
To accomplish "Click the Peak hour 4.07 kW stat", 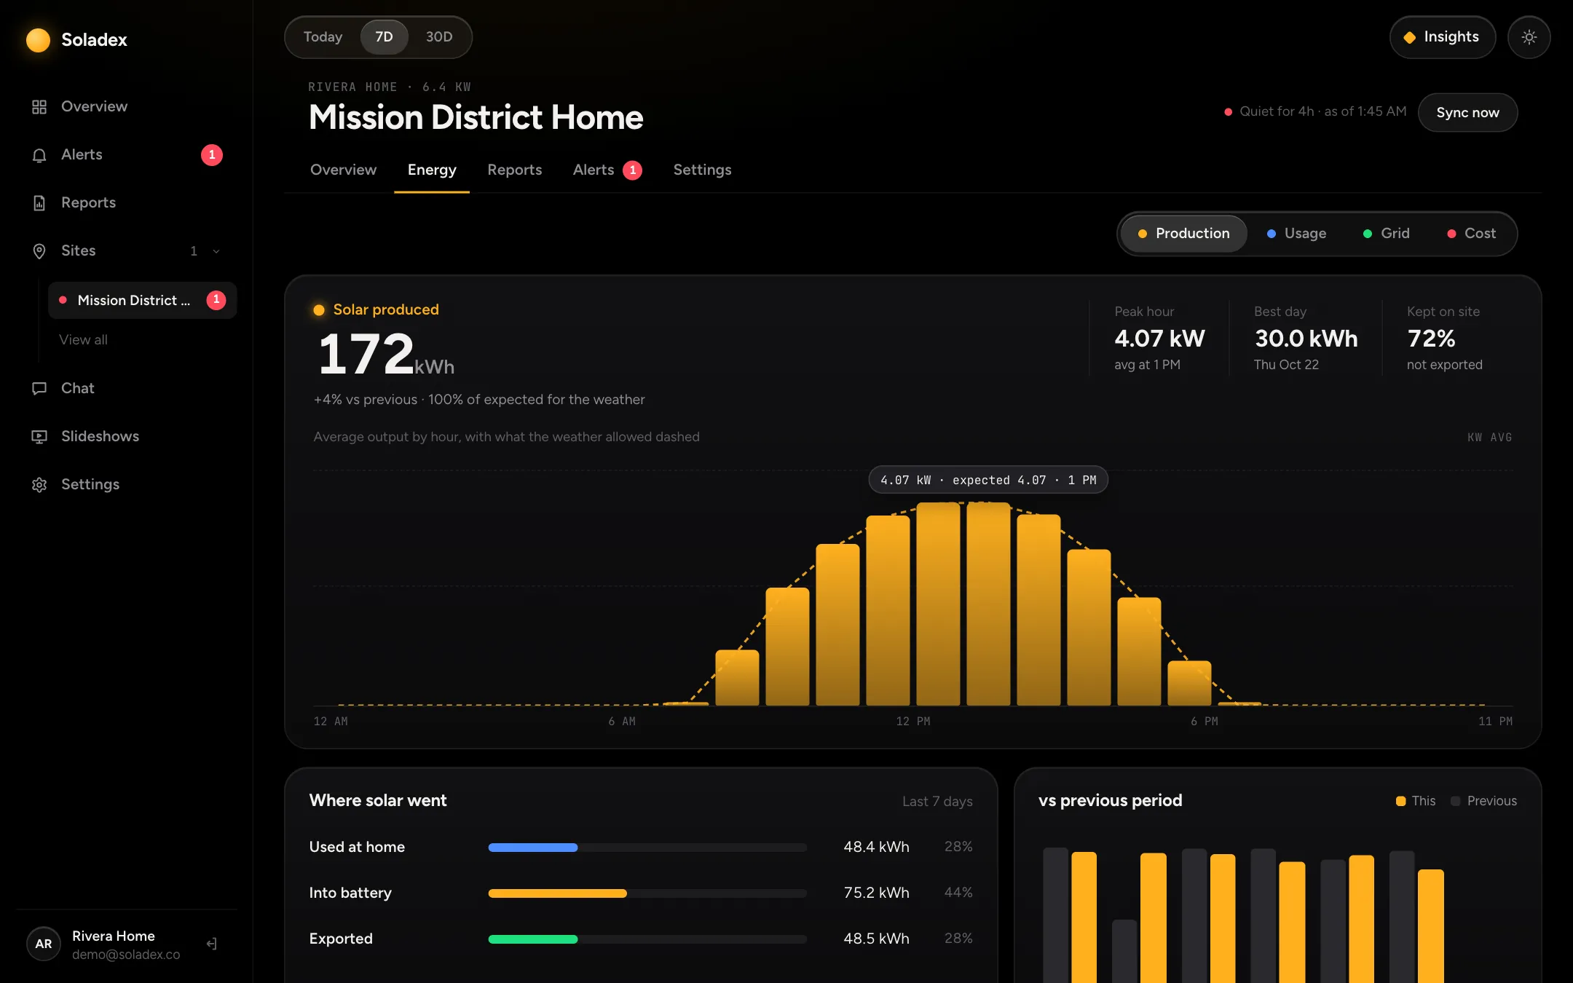I will point(1159,339).
